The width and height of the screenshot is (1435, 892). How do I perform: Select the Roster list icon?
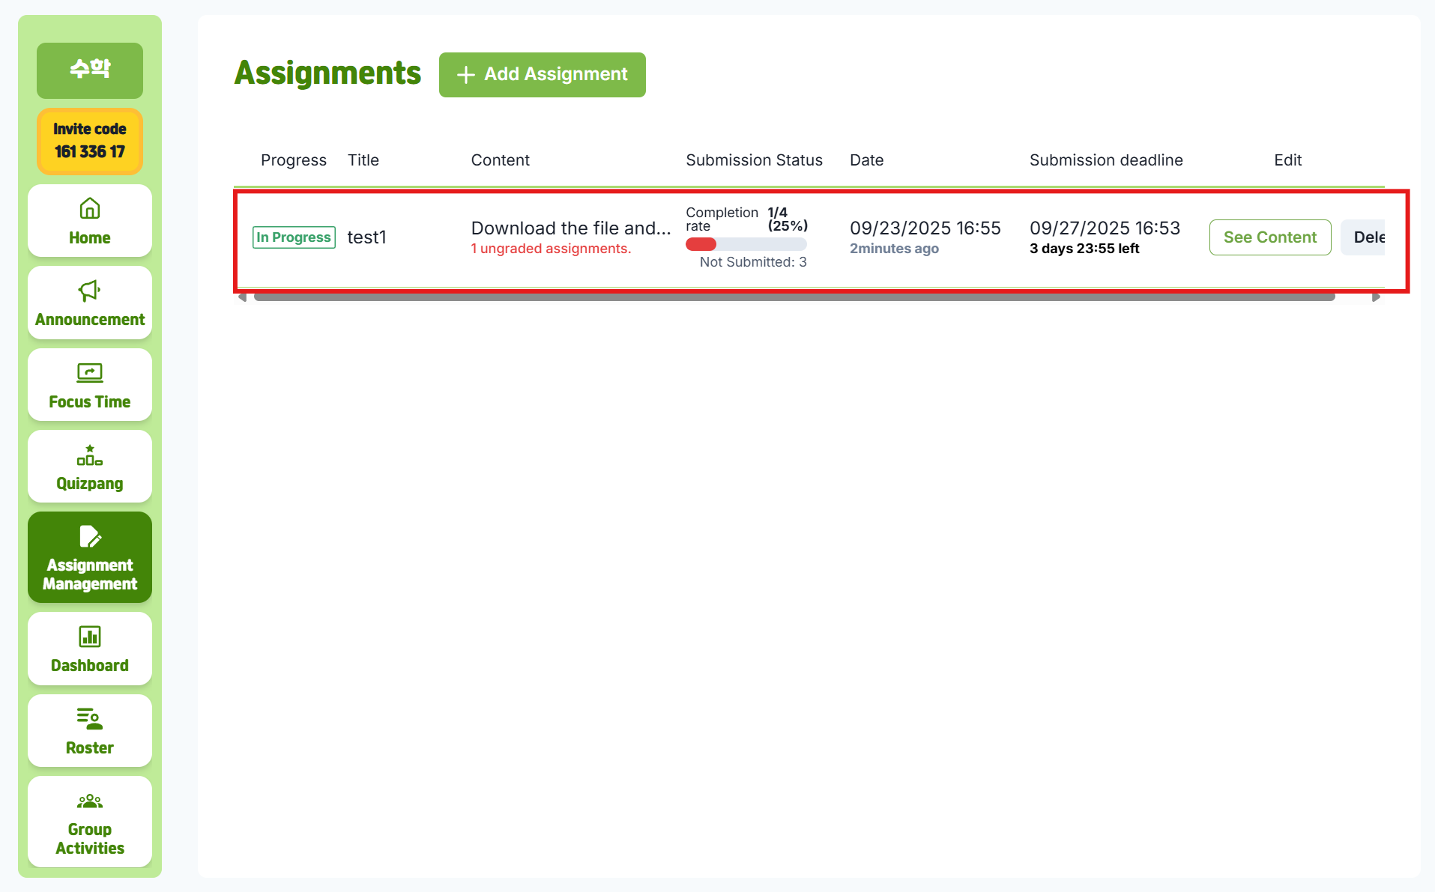click(x=90, y=719)
